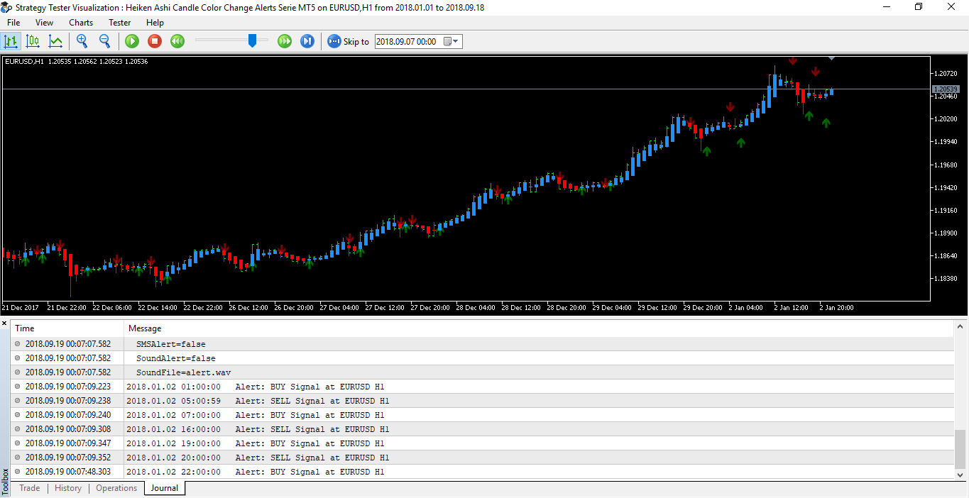Screen dimensions: 969x498
Task: Select BUY Signal row at 2018.01.02 07:00:00
Action: tap(483, 415)
